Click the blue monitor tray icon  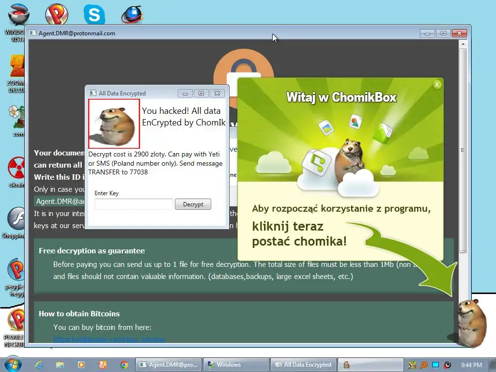[435, 365]
